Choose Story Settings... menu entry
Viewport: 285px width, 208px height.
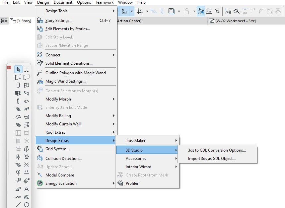click(76, 21)
